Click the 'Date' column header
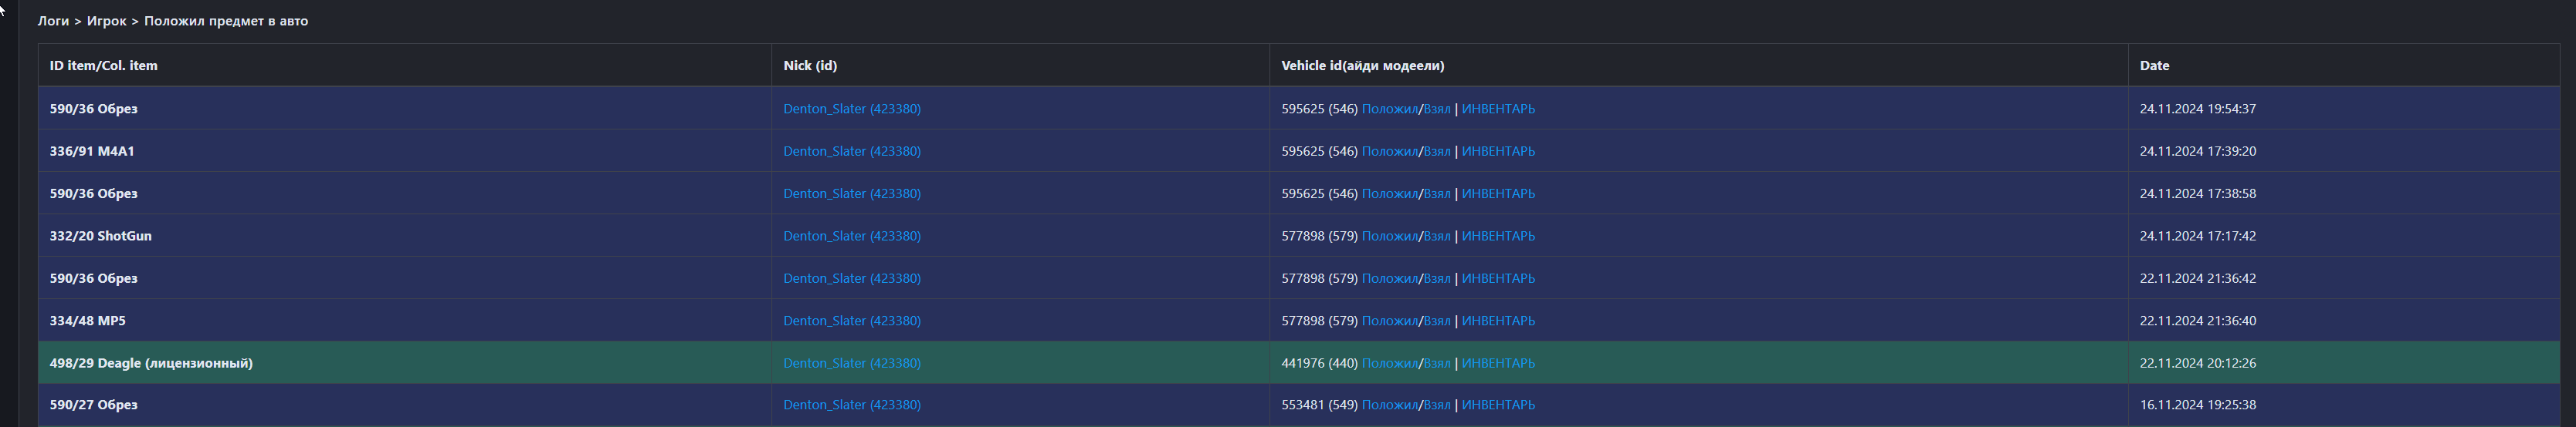Screen dimensions: 2576x427 click(2154, 66)
